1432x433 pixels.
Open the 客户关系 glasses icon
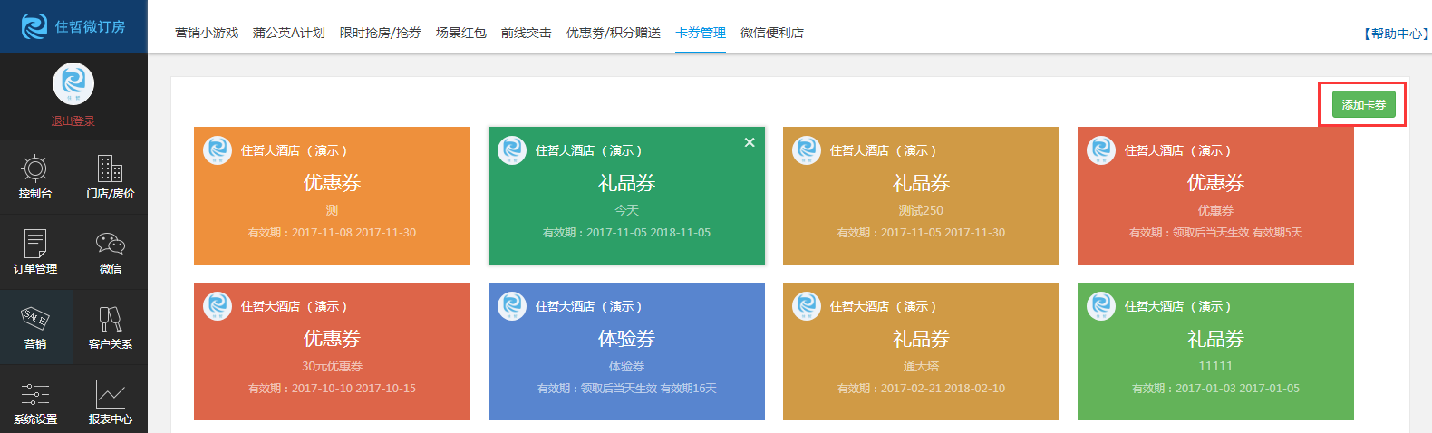coord(111,319)
